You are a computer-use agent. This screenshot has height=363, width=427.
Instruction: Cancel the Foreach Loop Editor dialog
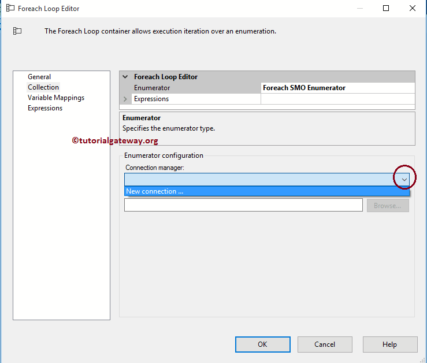point(325,345)
